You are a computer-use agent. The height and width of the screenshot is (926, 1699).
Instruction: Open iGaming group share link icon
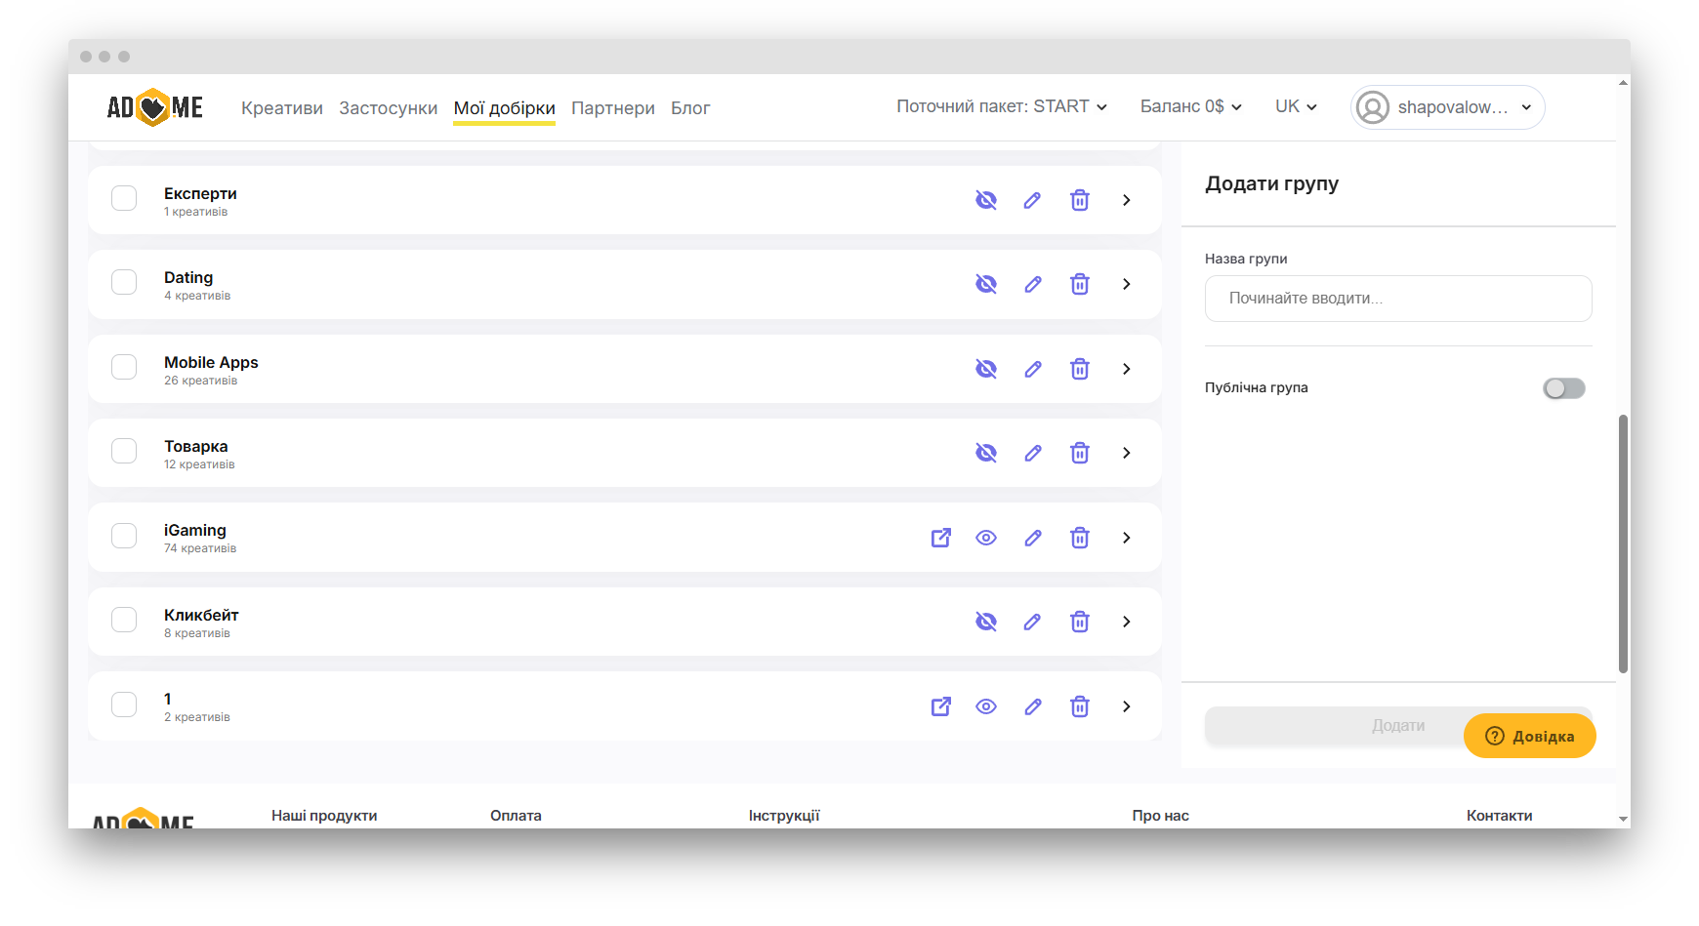click(x=940, y=538)
